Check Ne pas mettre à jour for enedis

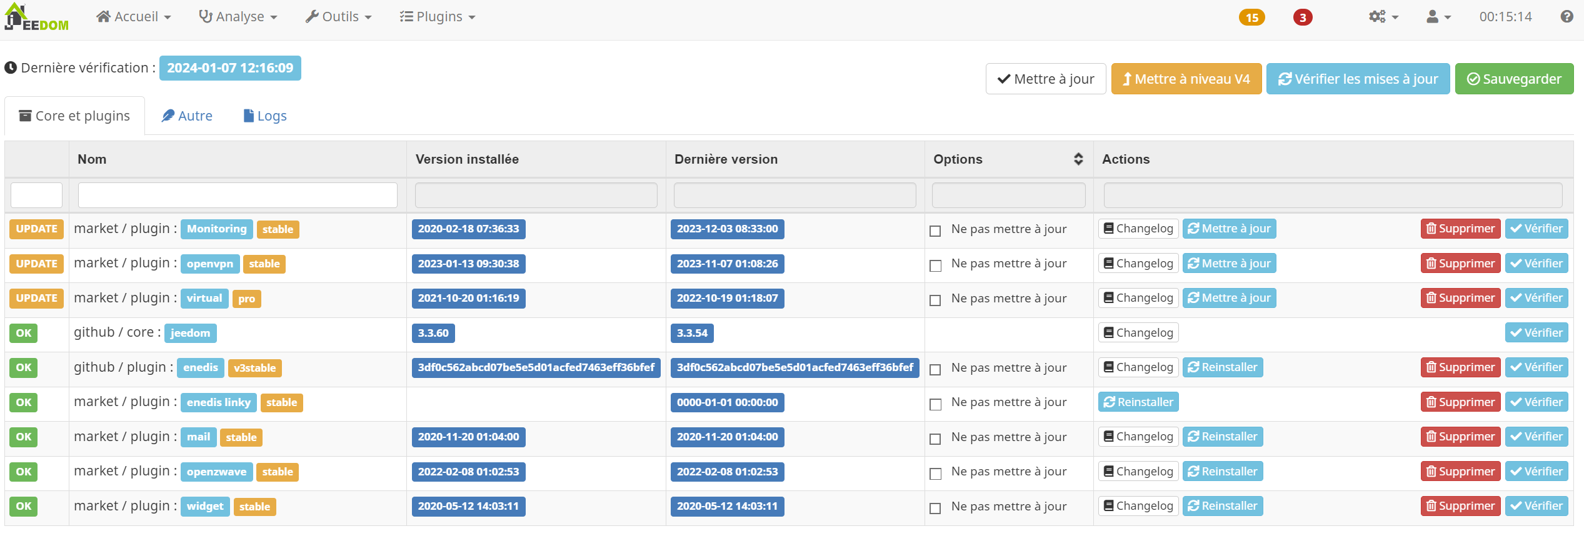[x=935, y=370]
